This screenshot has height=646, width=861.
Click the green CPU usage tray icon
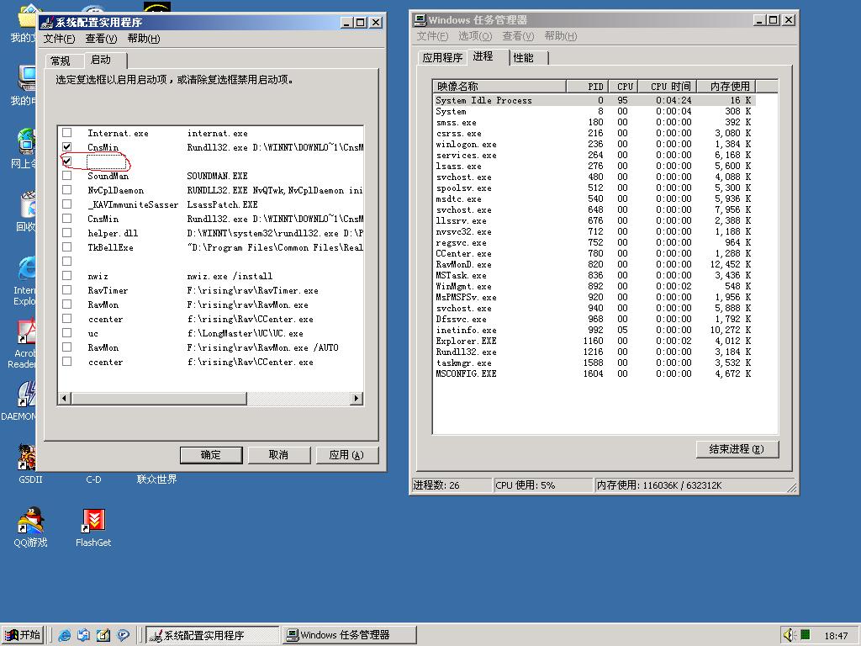coord(806,634)
